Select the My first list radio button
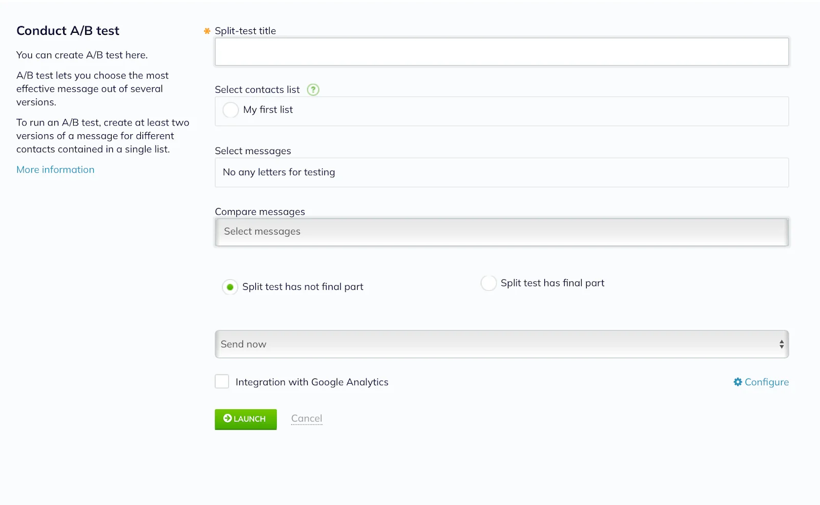820x505 pixels. click(231, 110)
